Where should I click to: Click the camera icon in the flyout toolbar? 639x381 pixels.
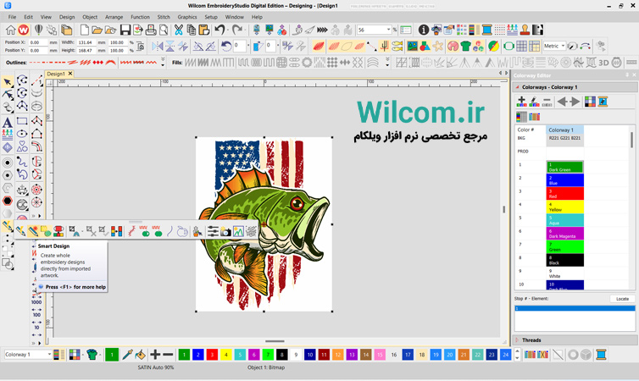click(225, 231)
